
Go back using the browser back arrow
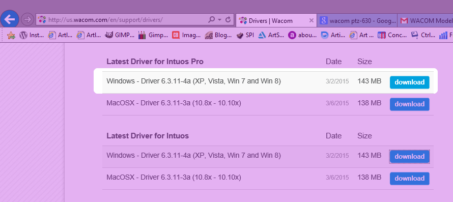[10, 19]
